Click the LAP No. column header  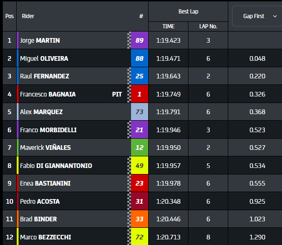click(208, 26)
